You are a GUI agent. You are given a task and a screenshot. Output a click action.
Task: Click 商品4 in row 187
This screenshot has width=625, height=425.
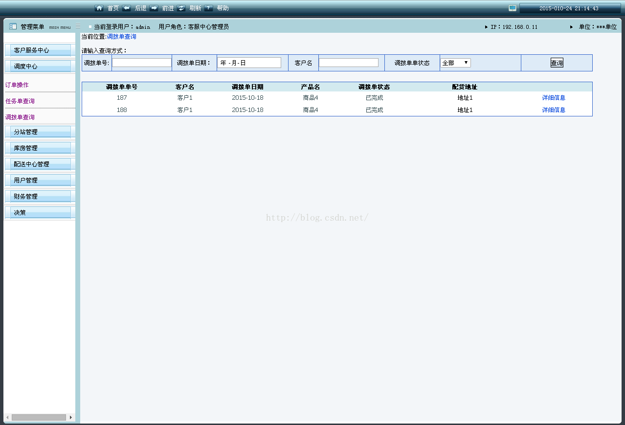[311, 97]
